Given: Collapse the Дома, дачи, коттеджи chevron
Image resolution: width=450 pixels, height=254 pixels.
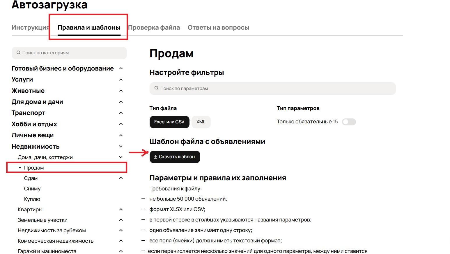Looking at the screenshot, I should [121, 157].
